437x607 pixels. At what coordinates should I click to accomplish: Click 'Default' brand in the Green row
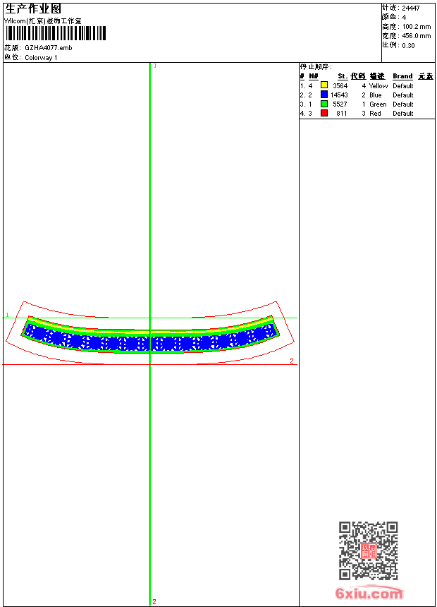coord(403,104)
